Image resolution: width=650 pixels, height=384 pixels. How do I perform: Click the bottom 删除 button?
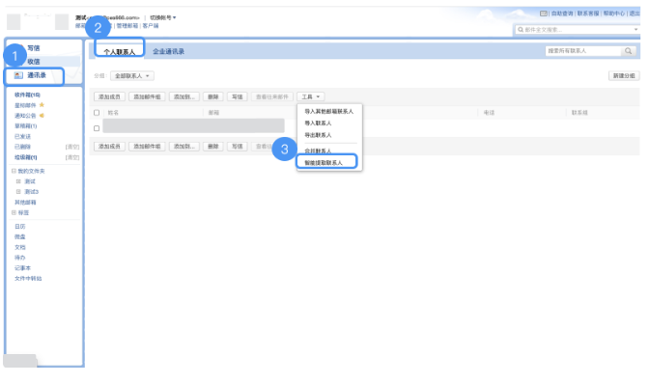pyautogui.click(x=213, y=147)
